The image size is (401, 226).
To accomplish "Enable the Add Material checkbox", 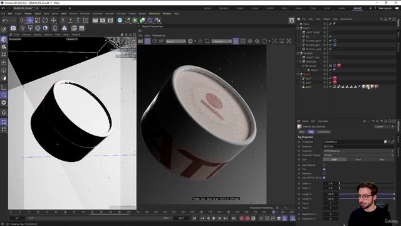I will (x=324, y=165).
